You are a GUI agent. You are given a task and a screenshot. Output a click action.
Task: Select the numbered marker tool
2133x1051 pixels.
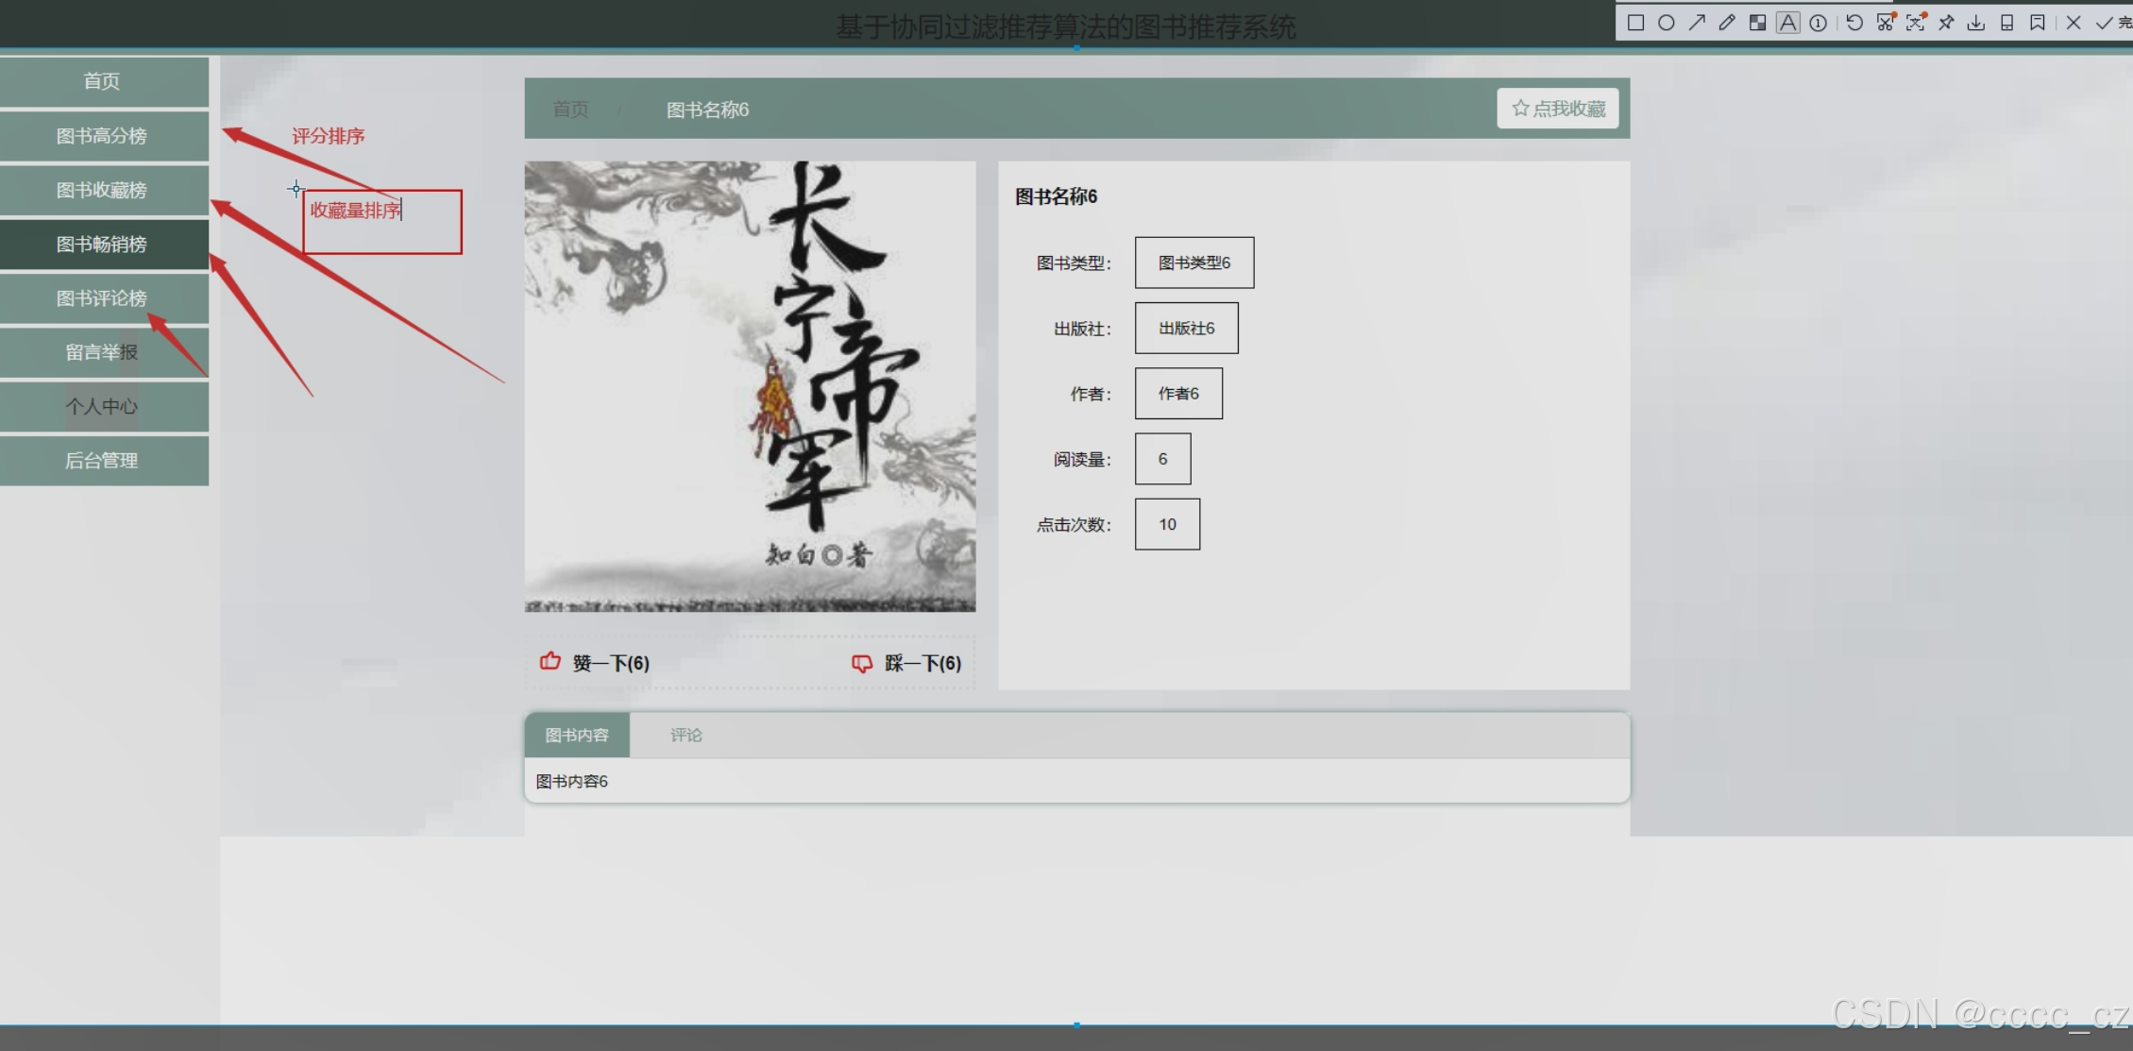click(1818, 23)
